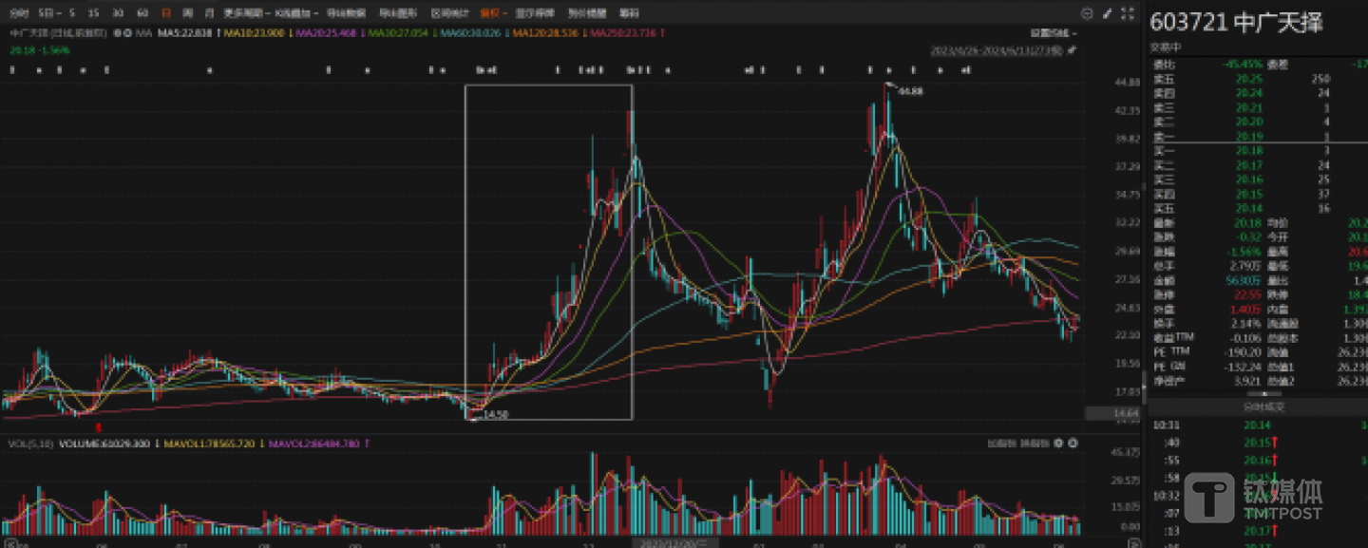Open volume indicator settings gear icon
This screenshot has width=1368, height=548.
[x=1058, y=444]
